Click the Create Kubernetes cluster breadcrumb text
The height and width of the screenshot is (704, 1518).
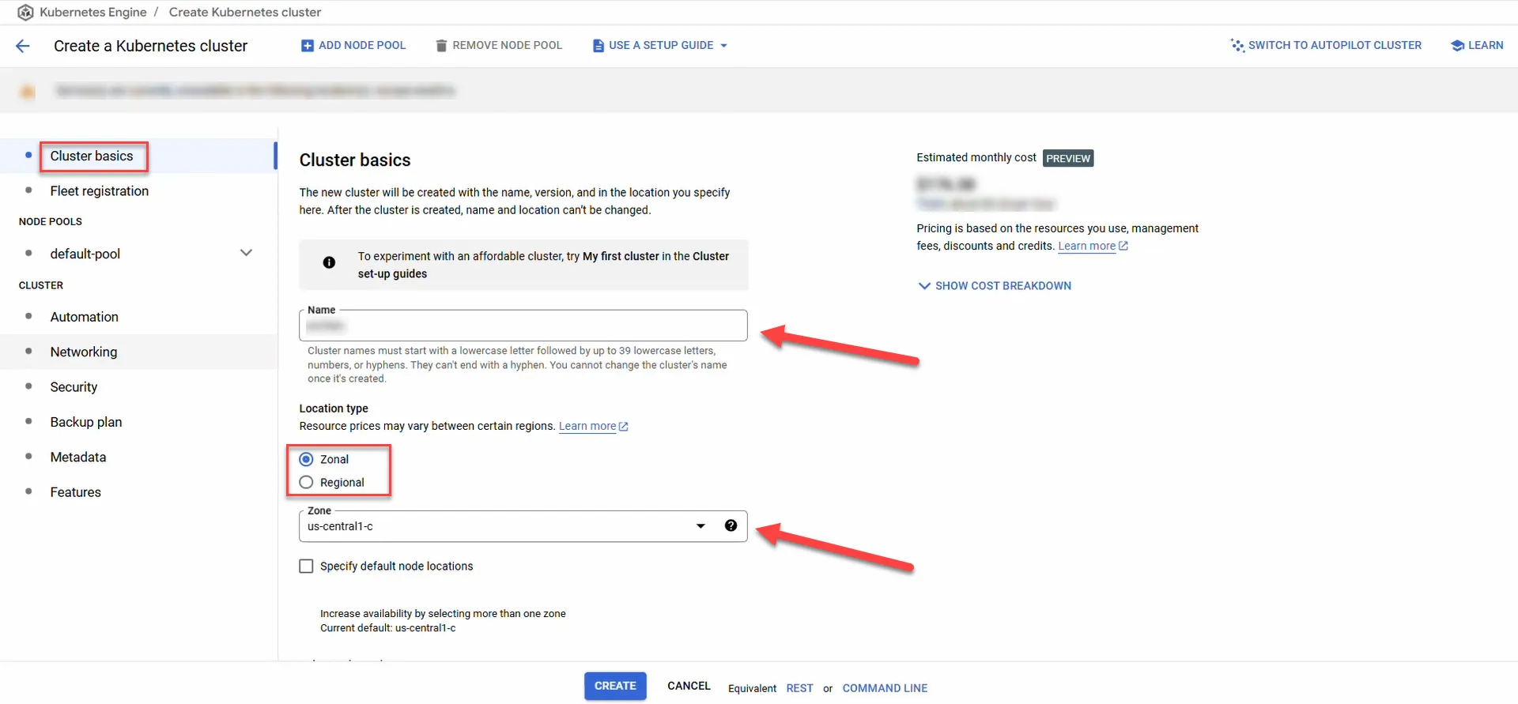245,13
